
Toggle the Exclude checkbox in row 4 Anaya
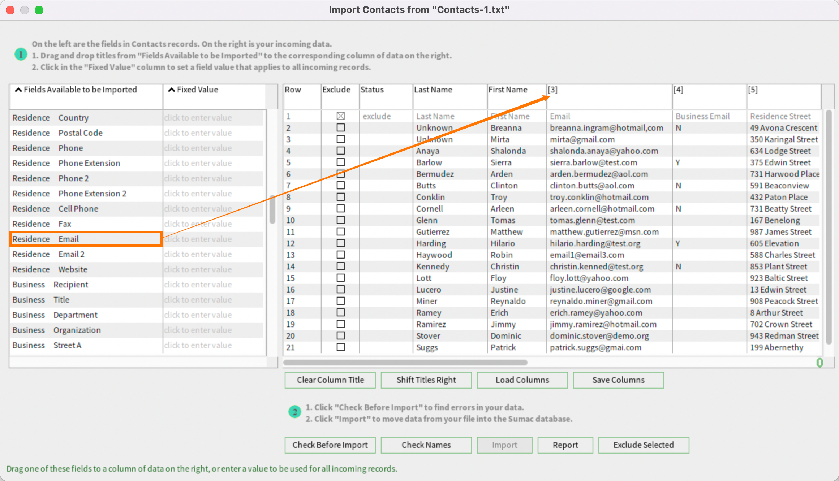(340, 151)
